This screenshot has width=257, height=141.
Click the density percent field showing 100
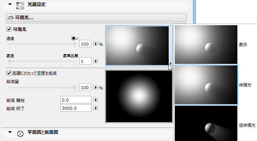pyautogui.click(x=85, y=44)
